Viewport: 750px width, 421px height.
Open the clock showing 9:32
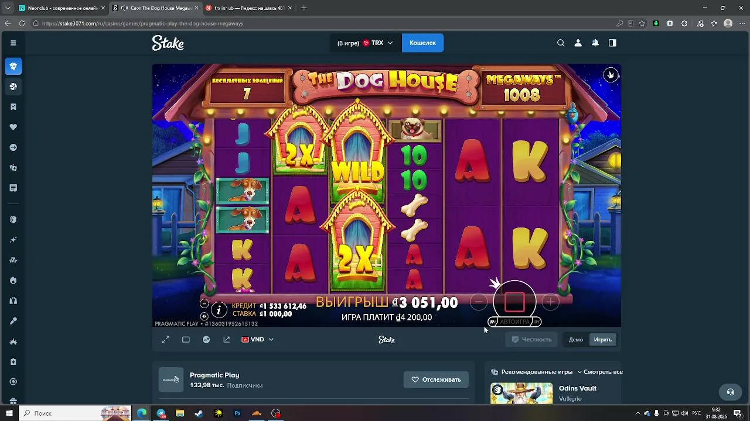[716, 413]
